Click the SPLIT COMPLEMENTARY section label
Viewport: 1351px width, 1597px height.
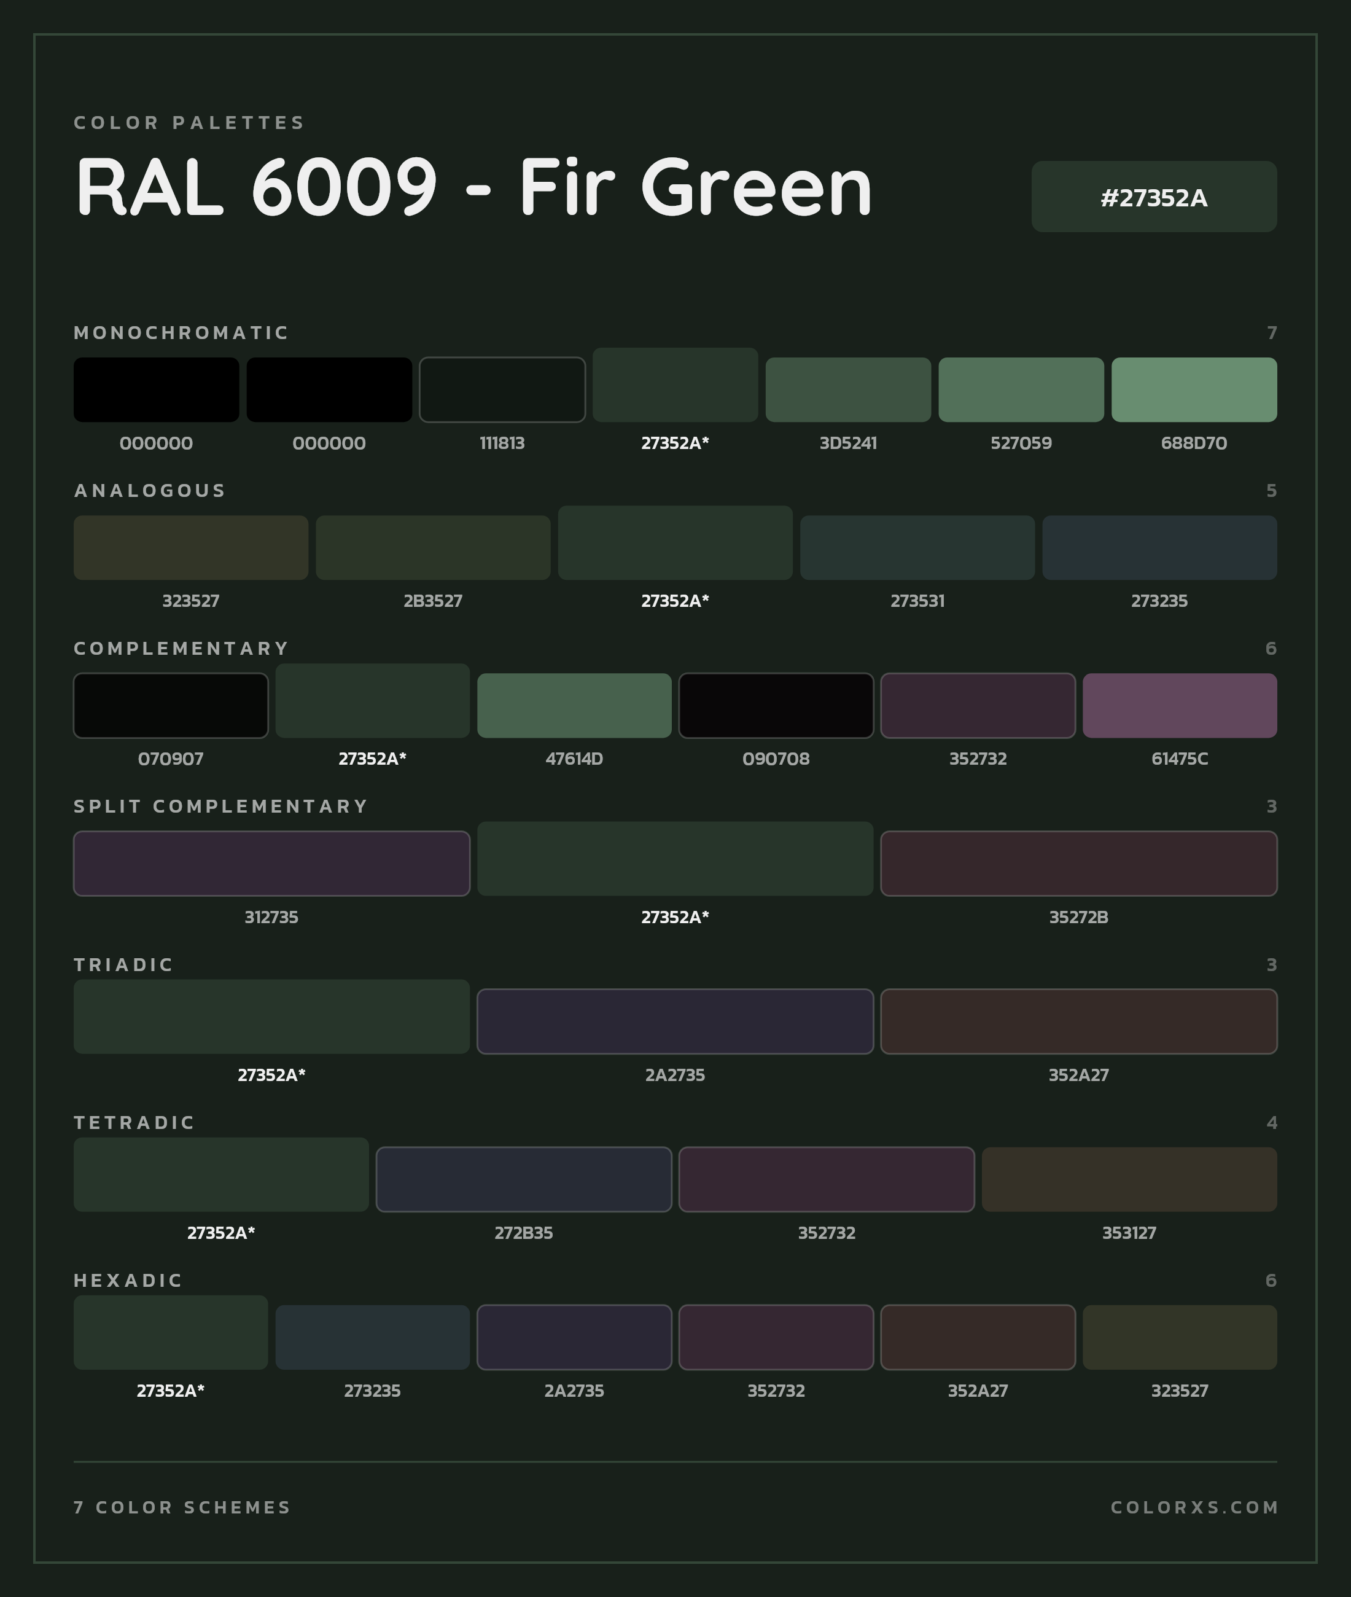pos(221,806)
